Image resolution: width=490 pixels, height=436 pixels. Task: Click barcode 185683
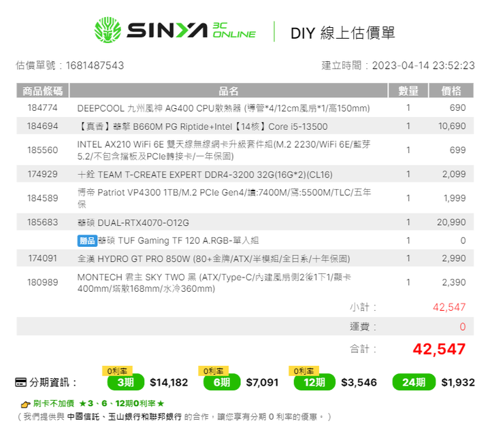[42, 222]
